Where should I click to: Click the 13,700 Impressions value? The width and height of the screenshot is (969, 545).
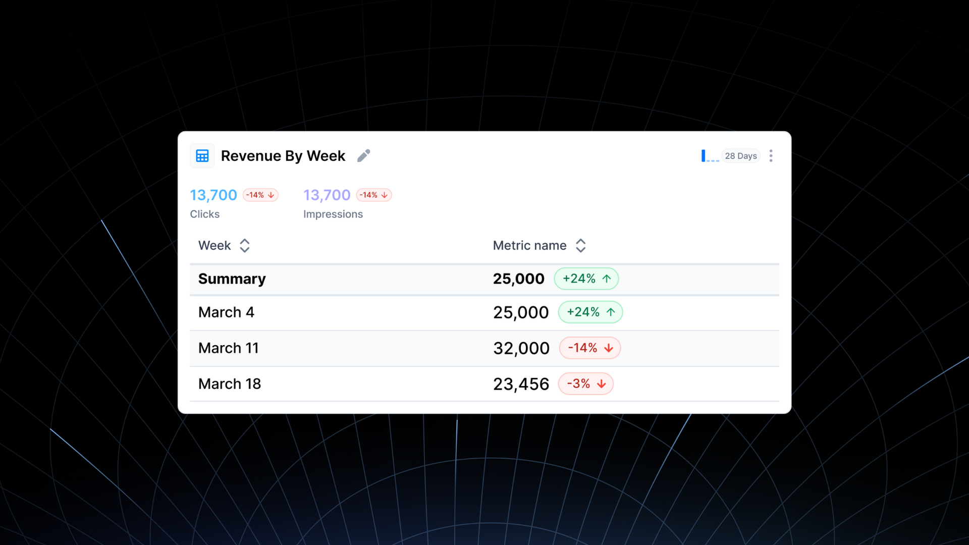click(x=327, y=195)
